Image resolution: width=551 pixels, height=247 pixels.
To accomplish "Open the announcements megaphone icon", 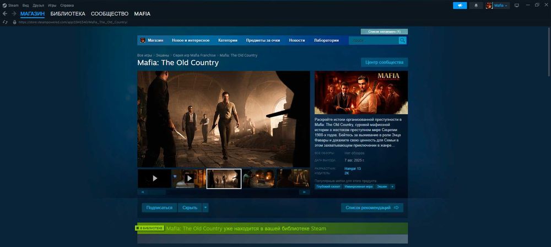I will point(460,5).
